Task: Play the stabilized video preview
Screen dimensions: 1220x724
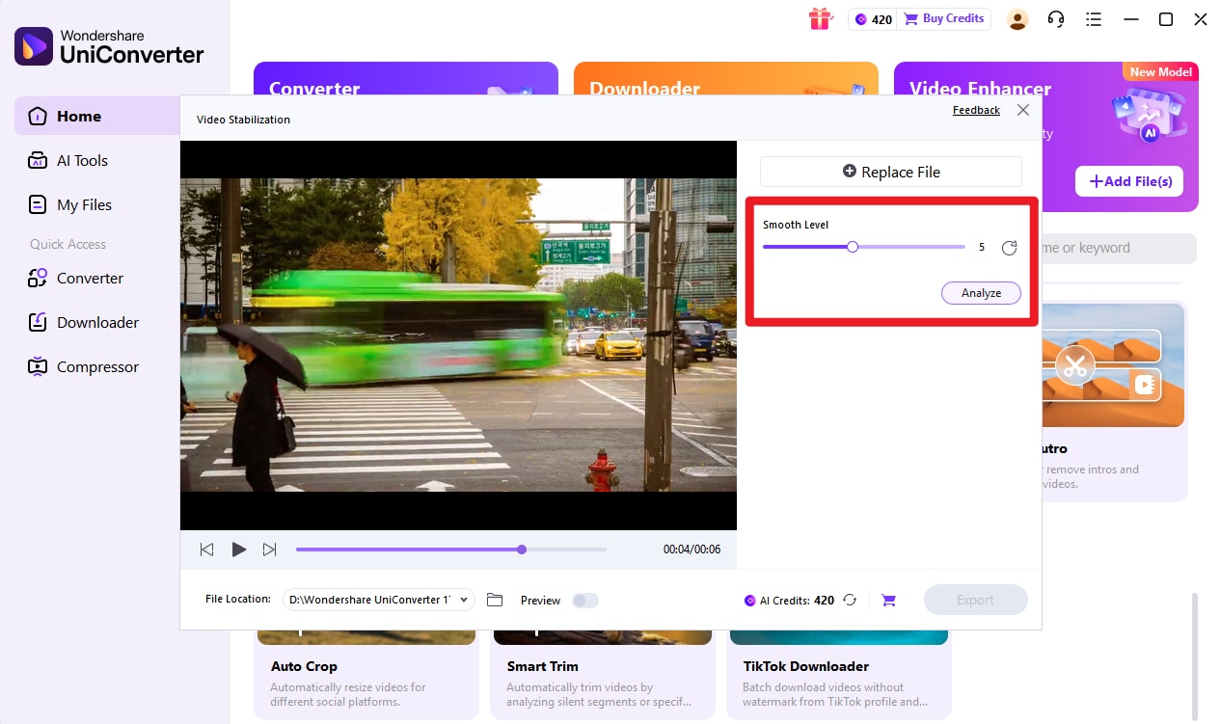Action: tap(238, 549)
